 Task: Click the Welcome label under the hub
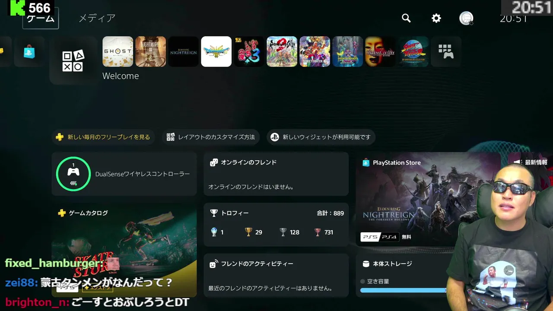(121, 76)
